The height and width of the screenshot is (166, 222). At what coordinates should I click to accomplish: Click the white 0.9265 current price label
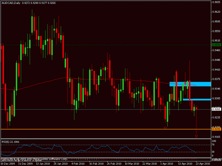click(x=216, y=109)
